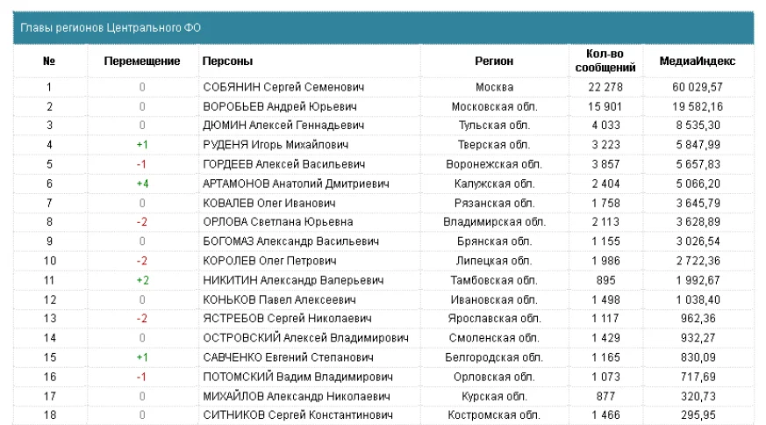Click the 'Персоны' column header

pyautogui.click(x=227, y=61)
